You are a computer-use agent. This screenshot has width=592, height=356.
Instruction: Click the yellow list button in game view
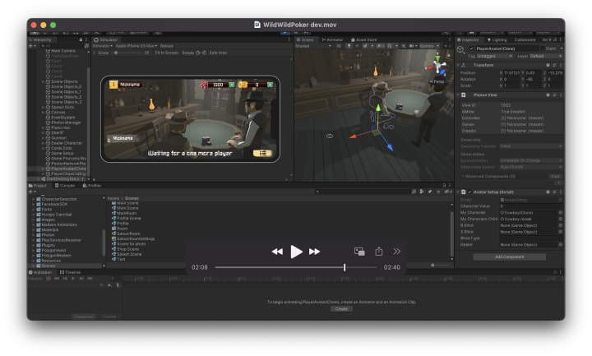tap(262, 153)
